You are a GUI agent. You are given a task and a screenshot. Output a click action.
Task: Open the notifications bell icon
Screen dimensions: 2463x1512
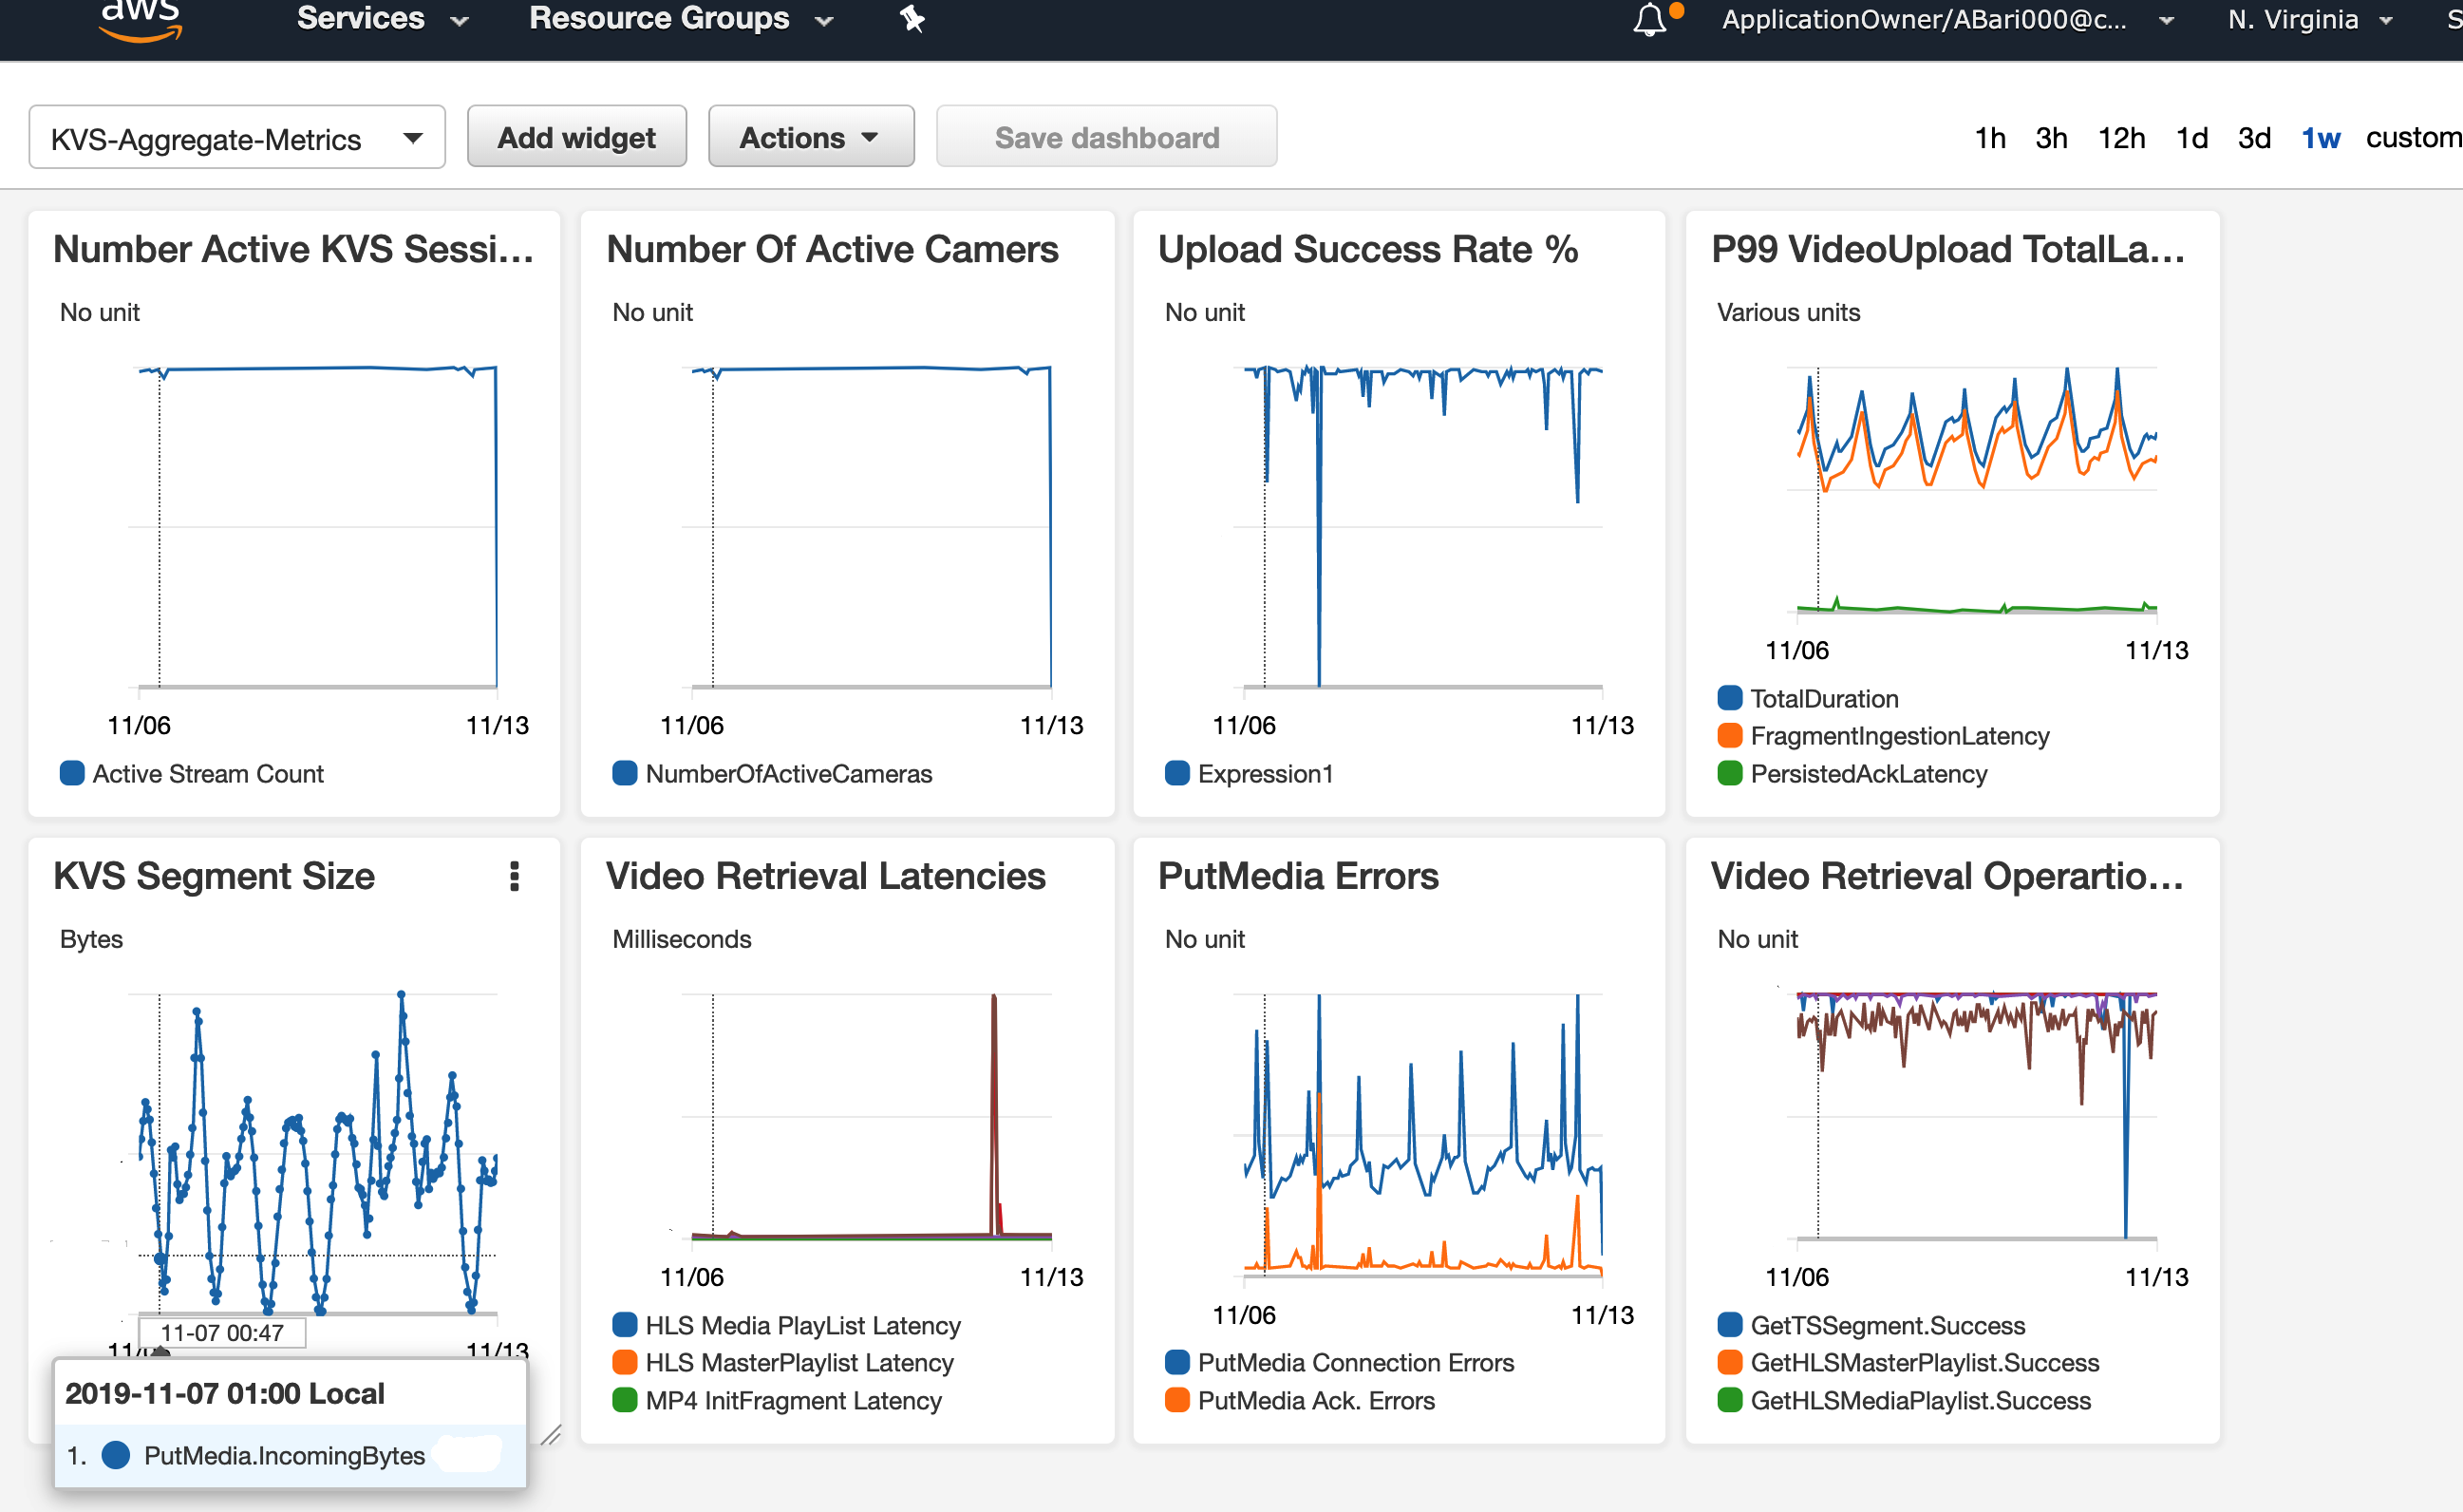[1649, 19]
